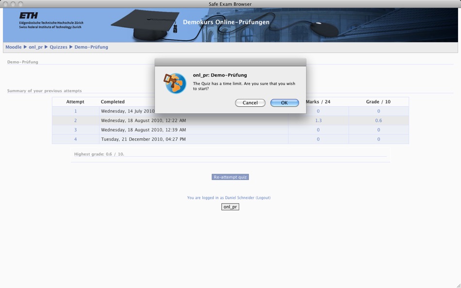Click the Logout link
The height and width of the screenshot is (288, 461).
(263, 198)
